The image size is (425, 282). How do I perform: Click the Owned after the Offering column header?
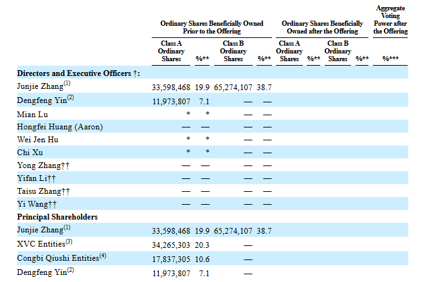(322, 27)
